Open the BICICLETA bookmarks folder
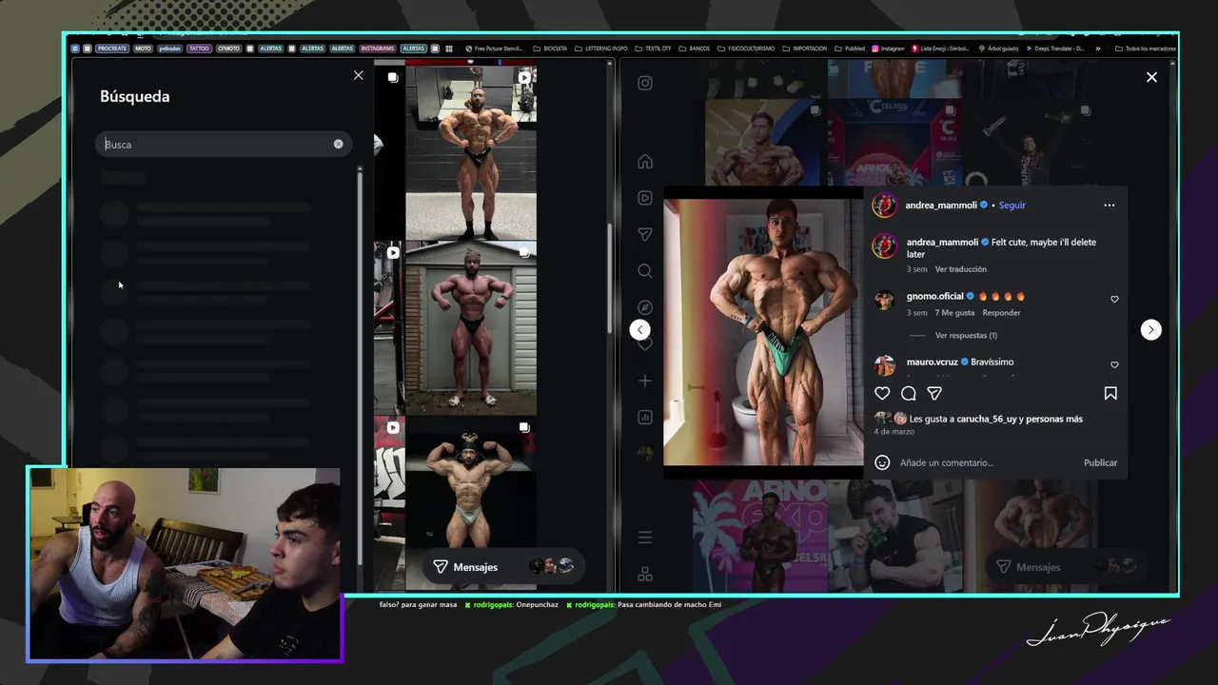Viewport: 1218px width, 685px height. [550, 49]
